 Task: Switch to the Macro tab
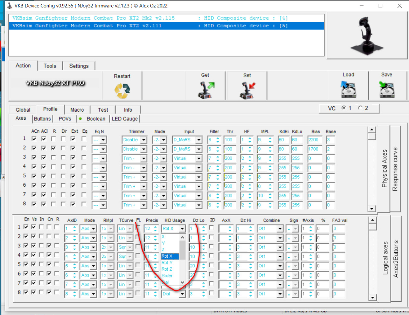pyautogui.click(x=77, y=110)
